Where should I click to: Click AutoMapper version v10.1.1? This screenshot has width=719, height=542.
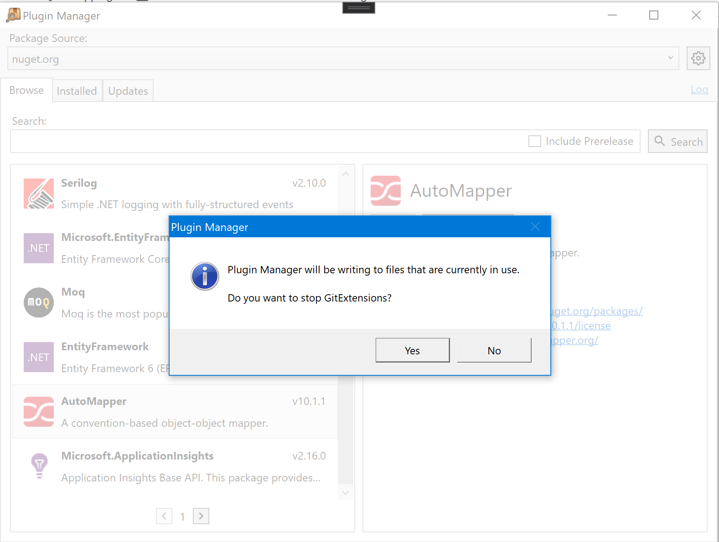click(x=309, y=401)
